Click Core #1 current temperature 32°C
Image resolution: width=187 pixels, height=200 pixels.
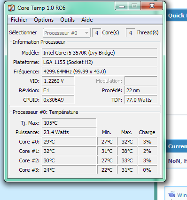click(69, 151)
